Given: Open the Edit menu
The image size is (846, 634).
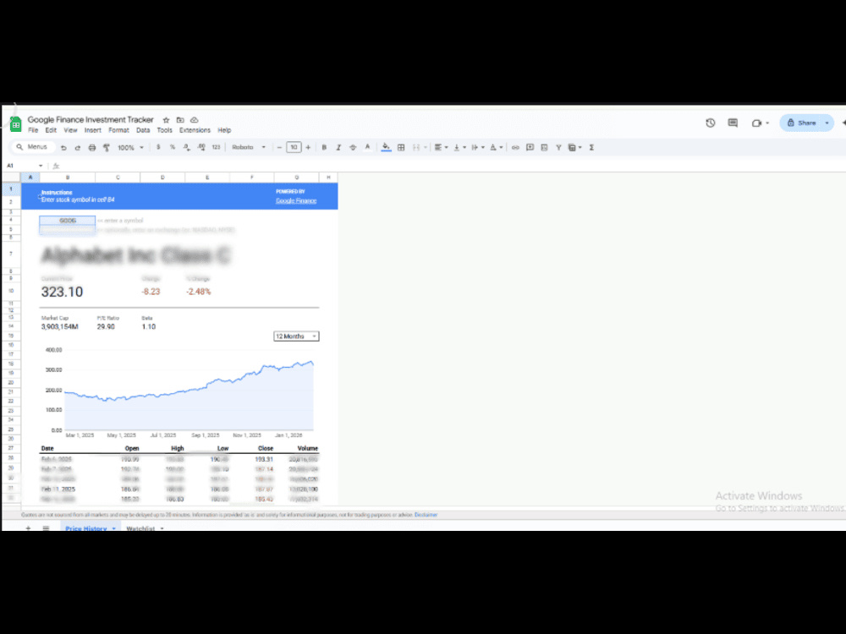Looking at the screenshot, I should (51, 130).
